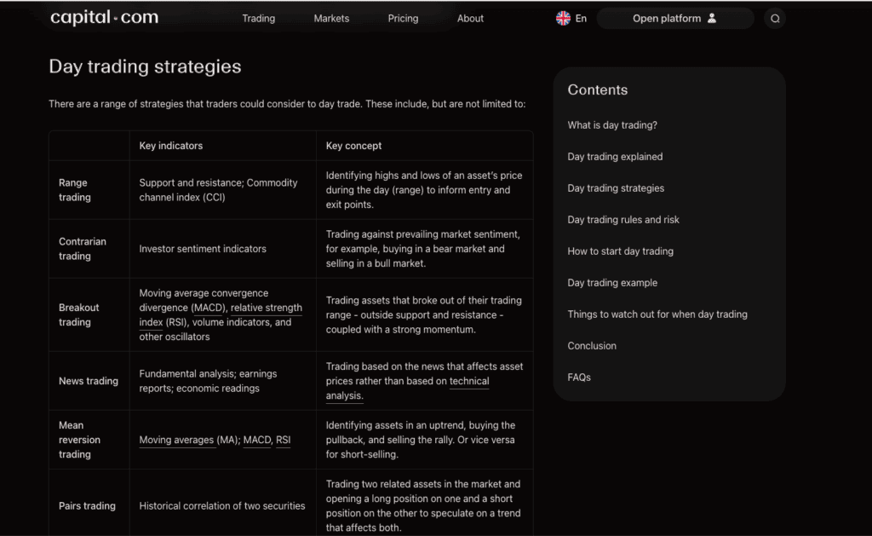Select Day trading rules and risk
The image size is (872, 536).
pos(623,220)
